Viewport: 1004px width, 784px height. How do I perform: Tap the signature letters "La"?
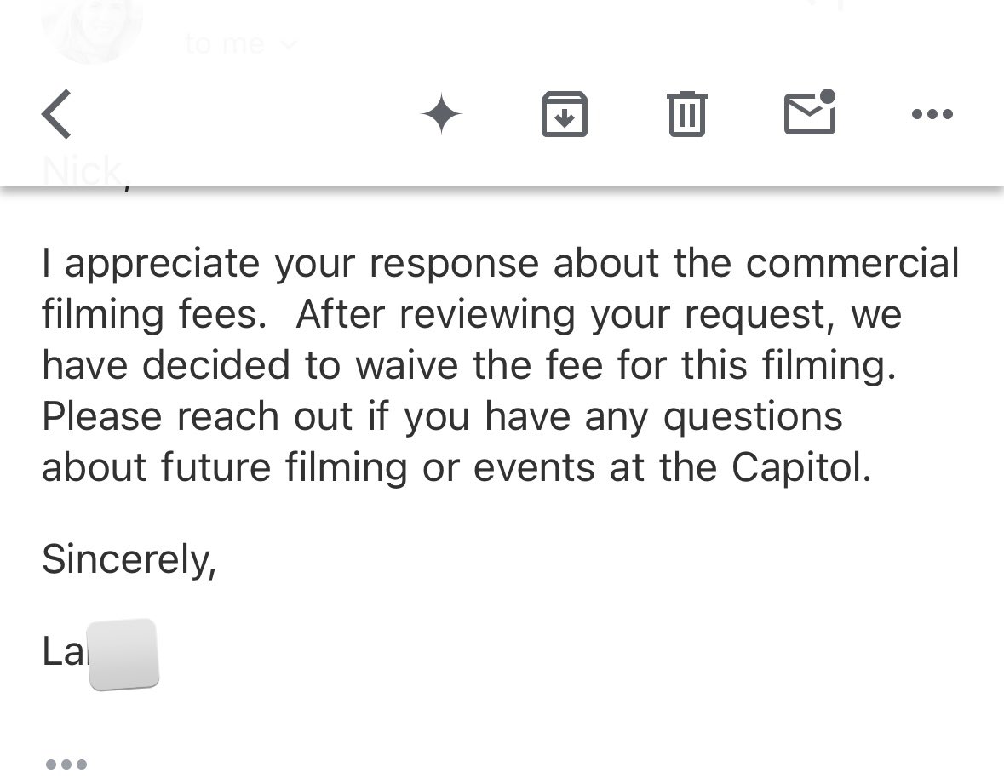coord(63,651)
